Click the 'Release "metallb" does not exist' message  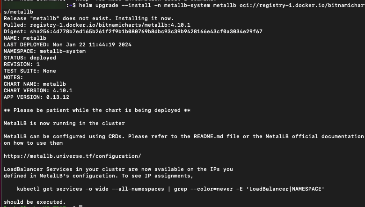tap(84, 18)
